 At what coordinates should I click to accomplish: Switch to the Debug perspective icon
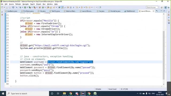(169, 7)
